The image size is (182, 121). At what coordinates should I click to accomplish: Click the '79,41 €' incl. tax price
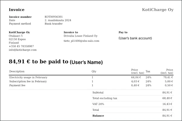pos(168,77)
